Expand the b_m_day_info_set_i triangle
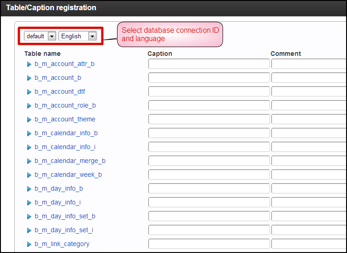347x253 pixels. pos(29,230)
